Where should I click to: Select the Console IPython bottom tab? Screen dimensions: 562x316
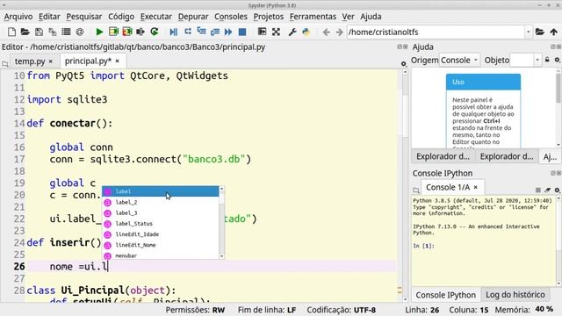tap(445, 295)
